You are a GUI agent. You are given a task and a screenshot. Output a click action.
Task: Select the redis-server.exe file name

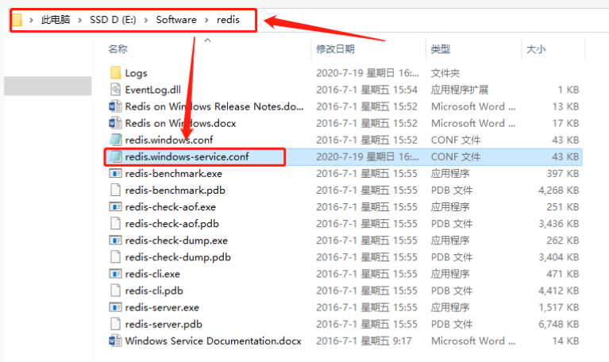pos(162,307)
